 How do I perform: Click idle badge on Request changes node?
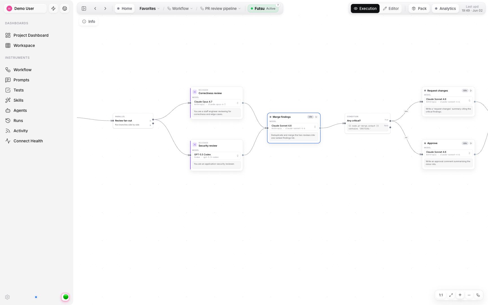tap(465, 91)
